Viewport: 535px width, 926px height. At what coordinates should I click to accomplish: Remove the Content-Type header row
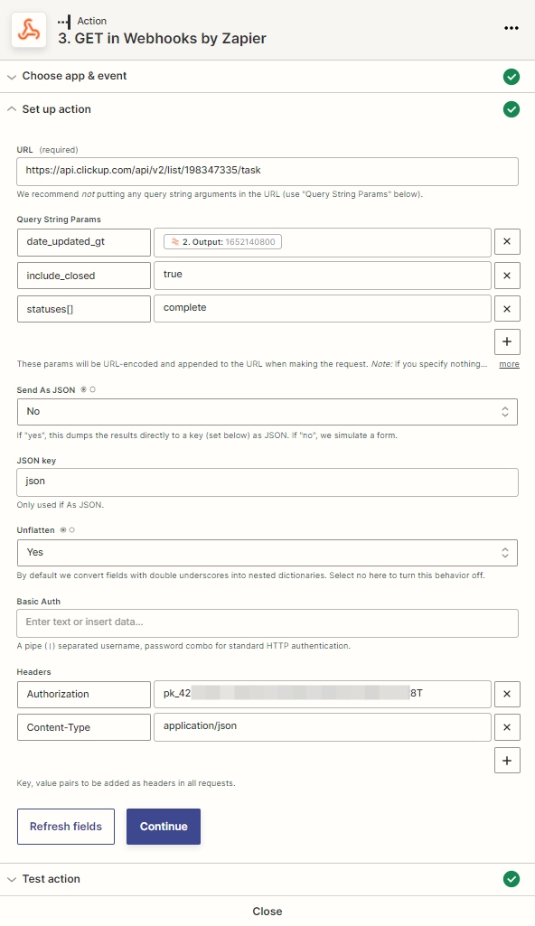[507, 727]
